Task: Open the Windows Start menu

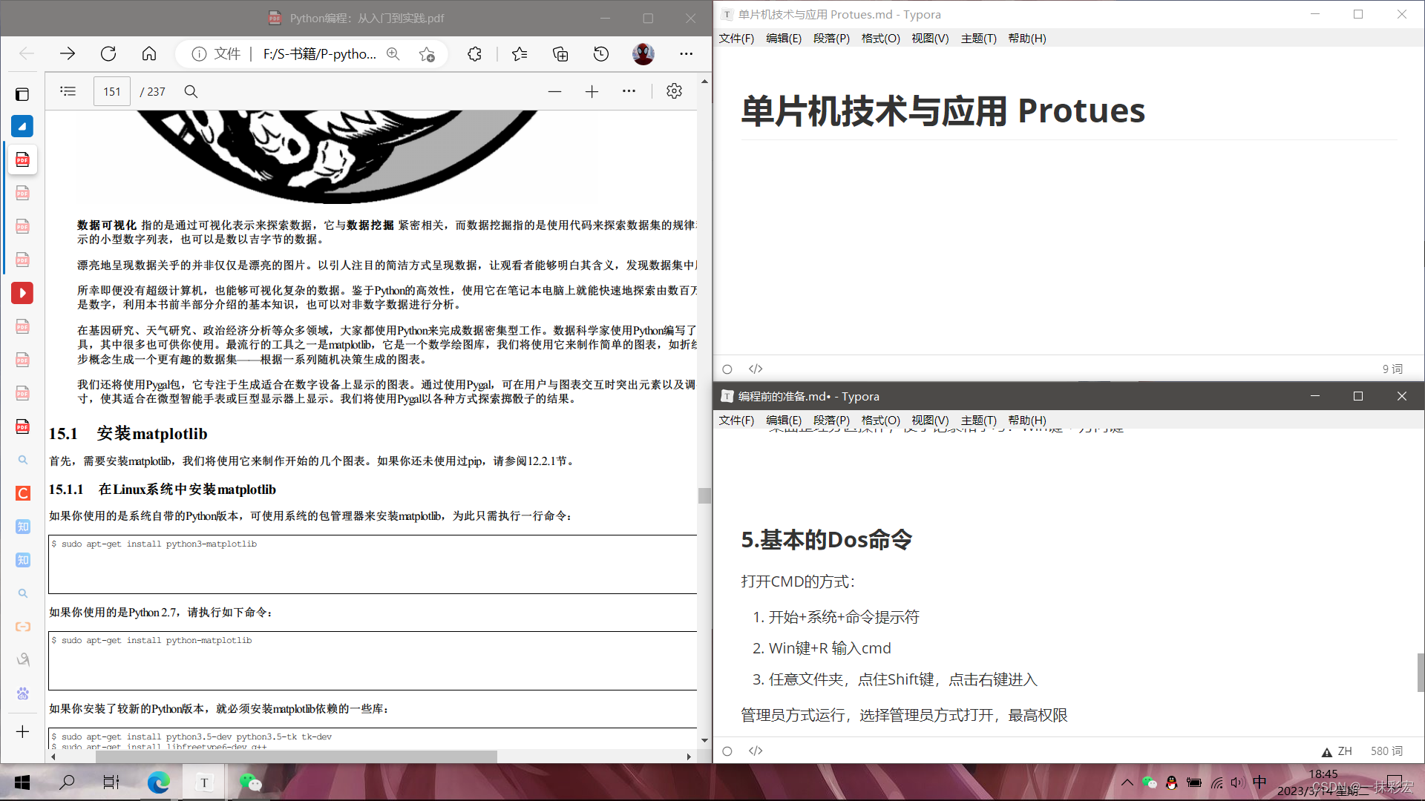Action: tap(22, 782)
